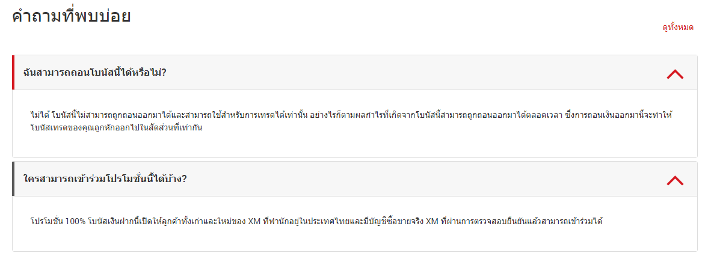Collapse the ฉันสามารถถอนโบนัสนี้ได้หรือไม่? chevron arrow
The height and width of the screenshot is (253, 708).
675,73
